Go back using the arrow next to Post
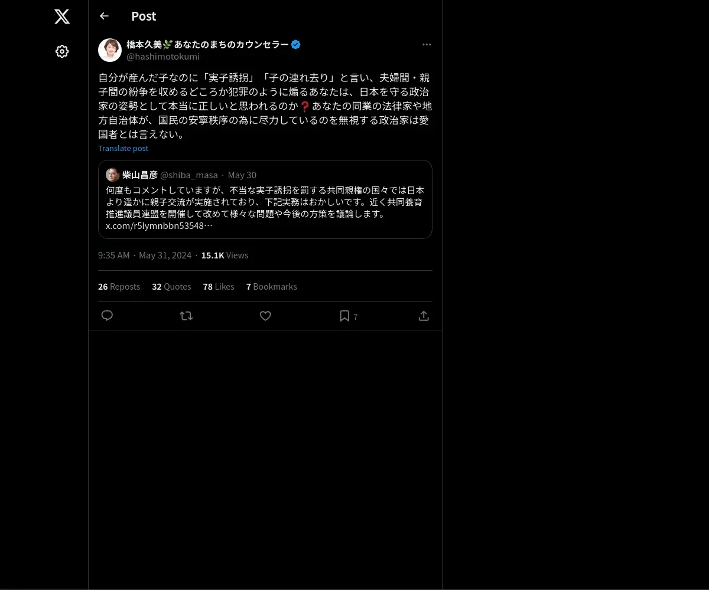 tap(104, 16)
